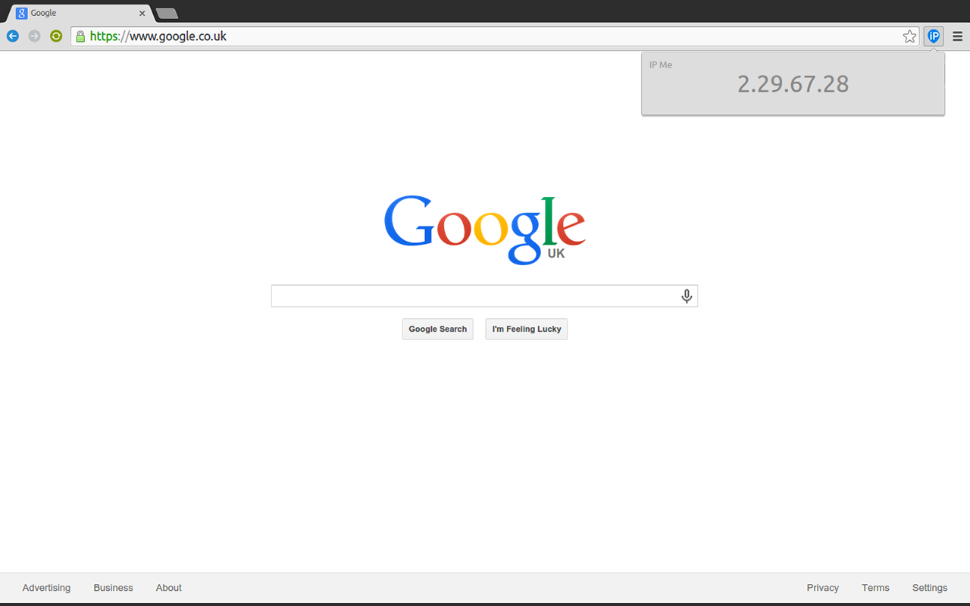The image size is (970, 606).
Task: Toggle the IP Me extension icon
Action: click(934, 36)
